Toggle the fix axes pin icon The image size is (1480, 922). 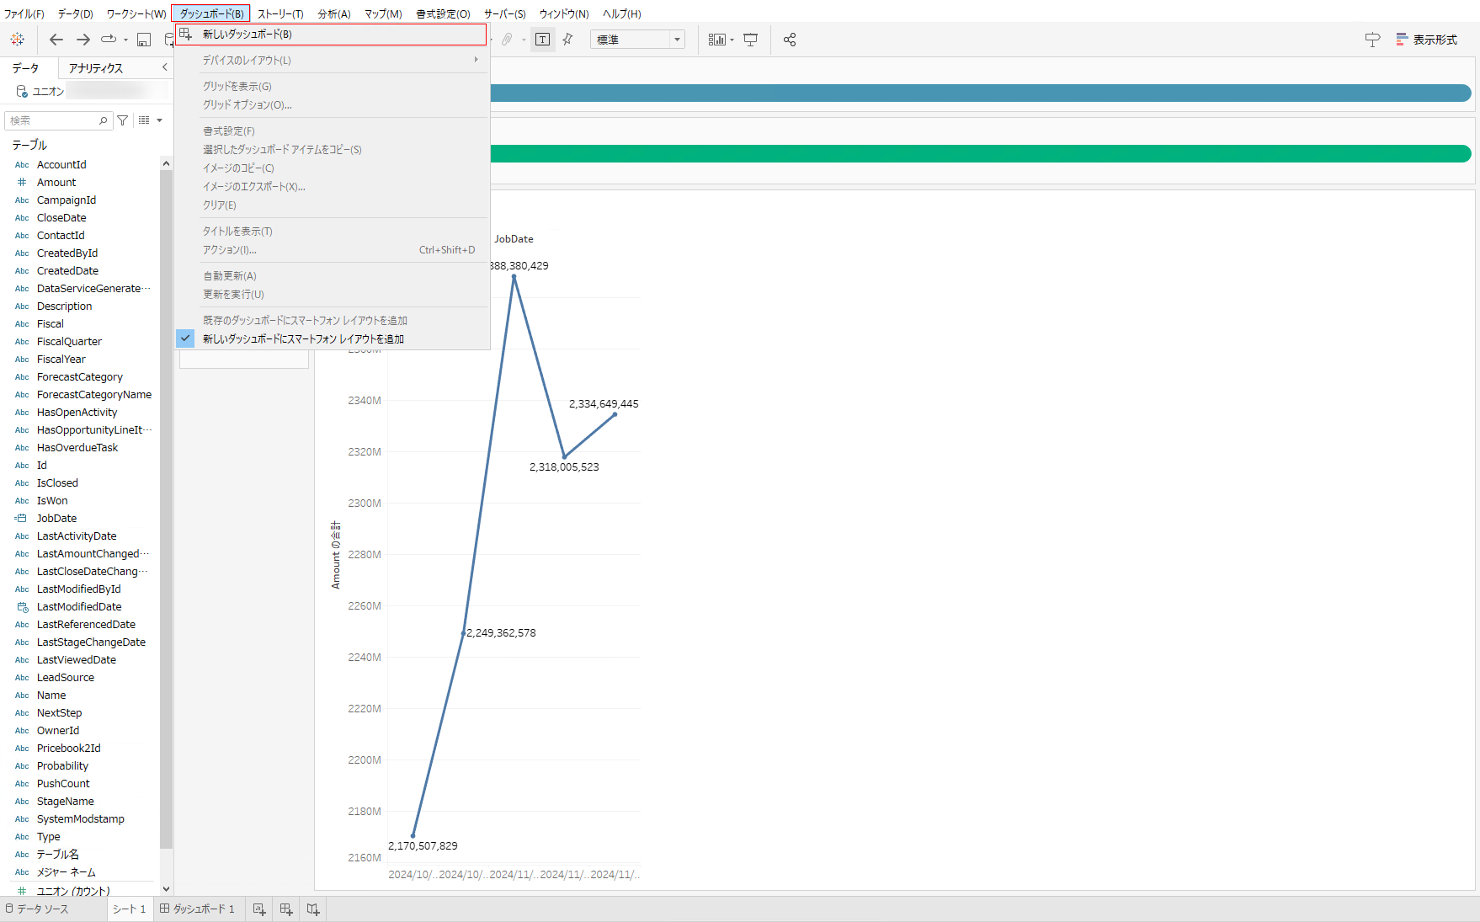568,40
